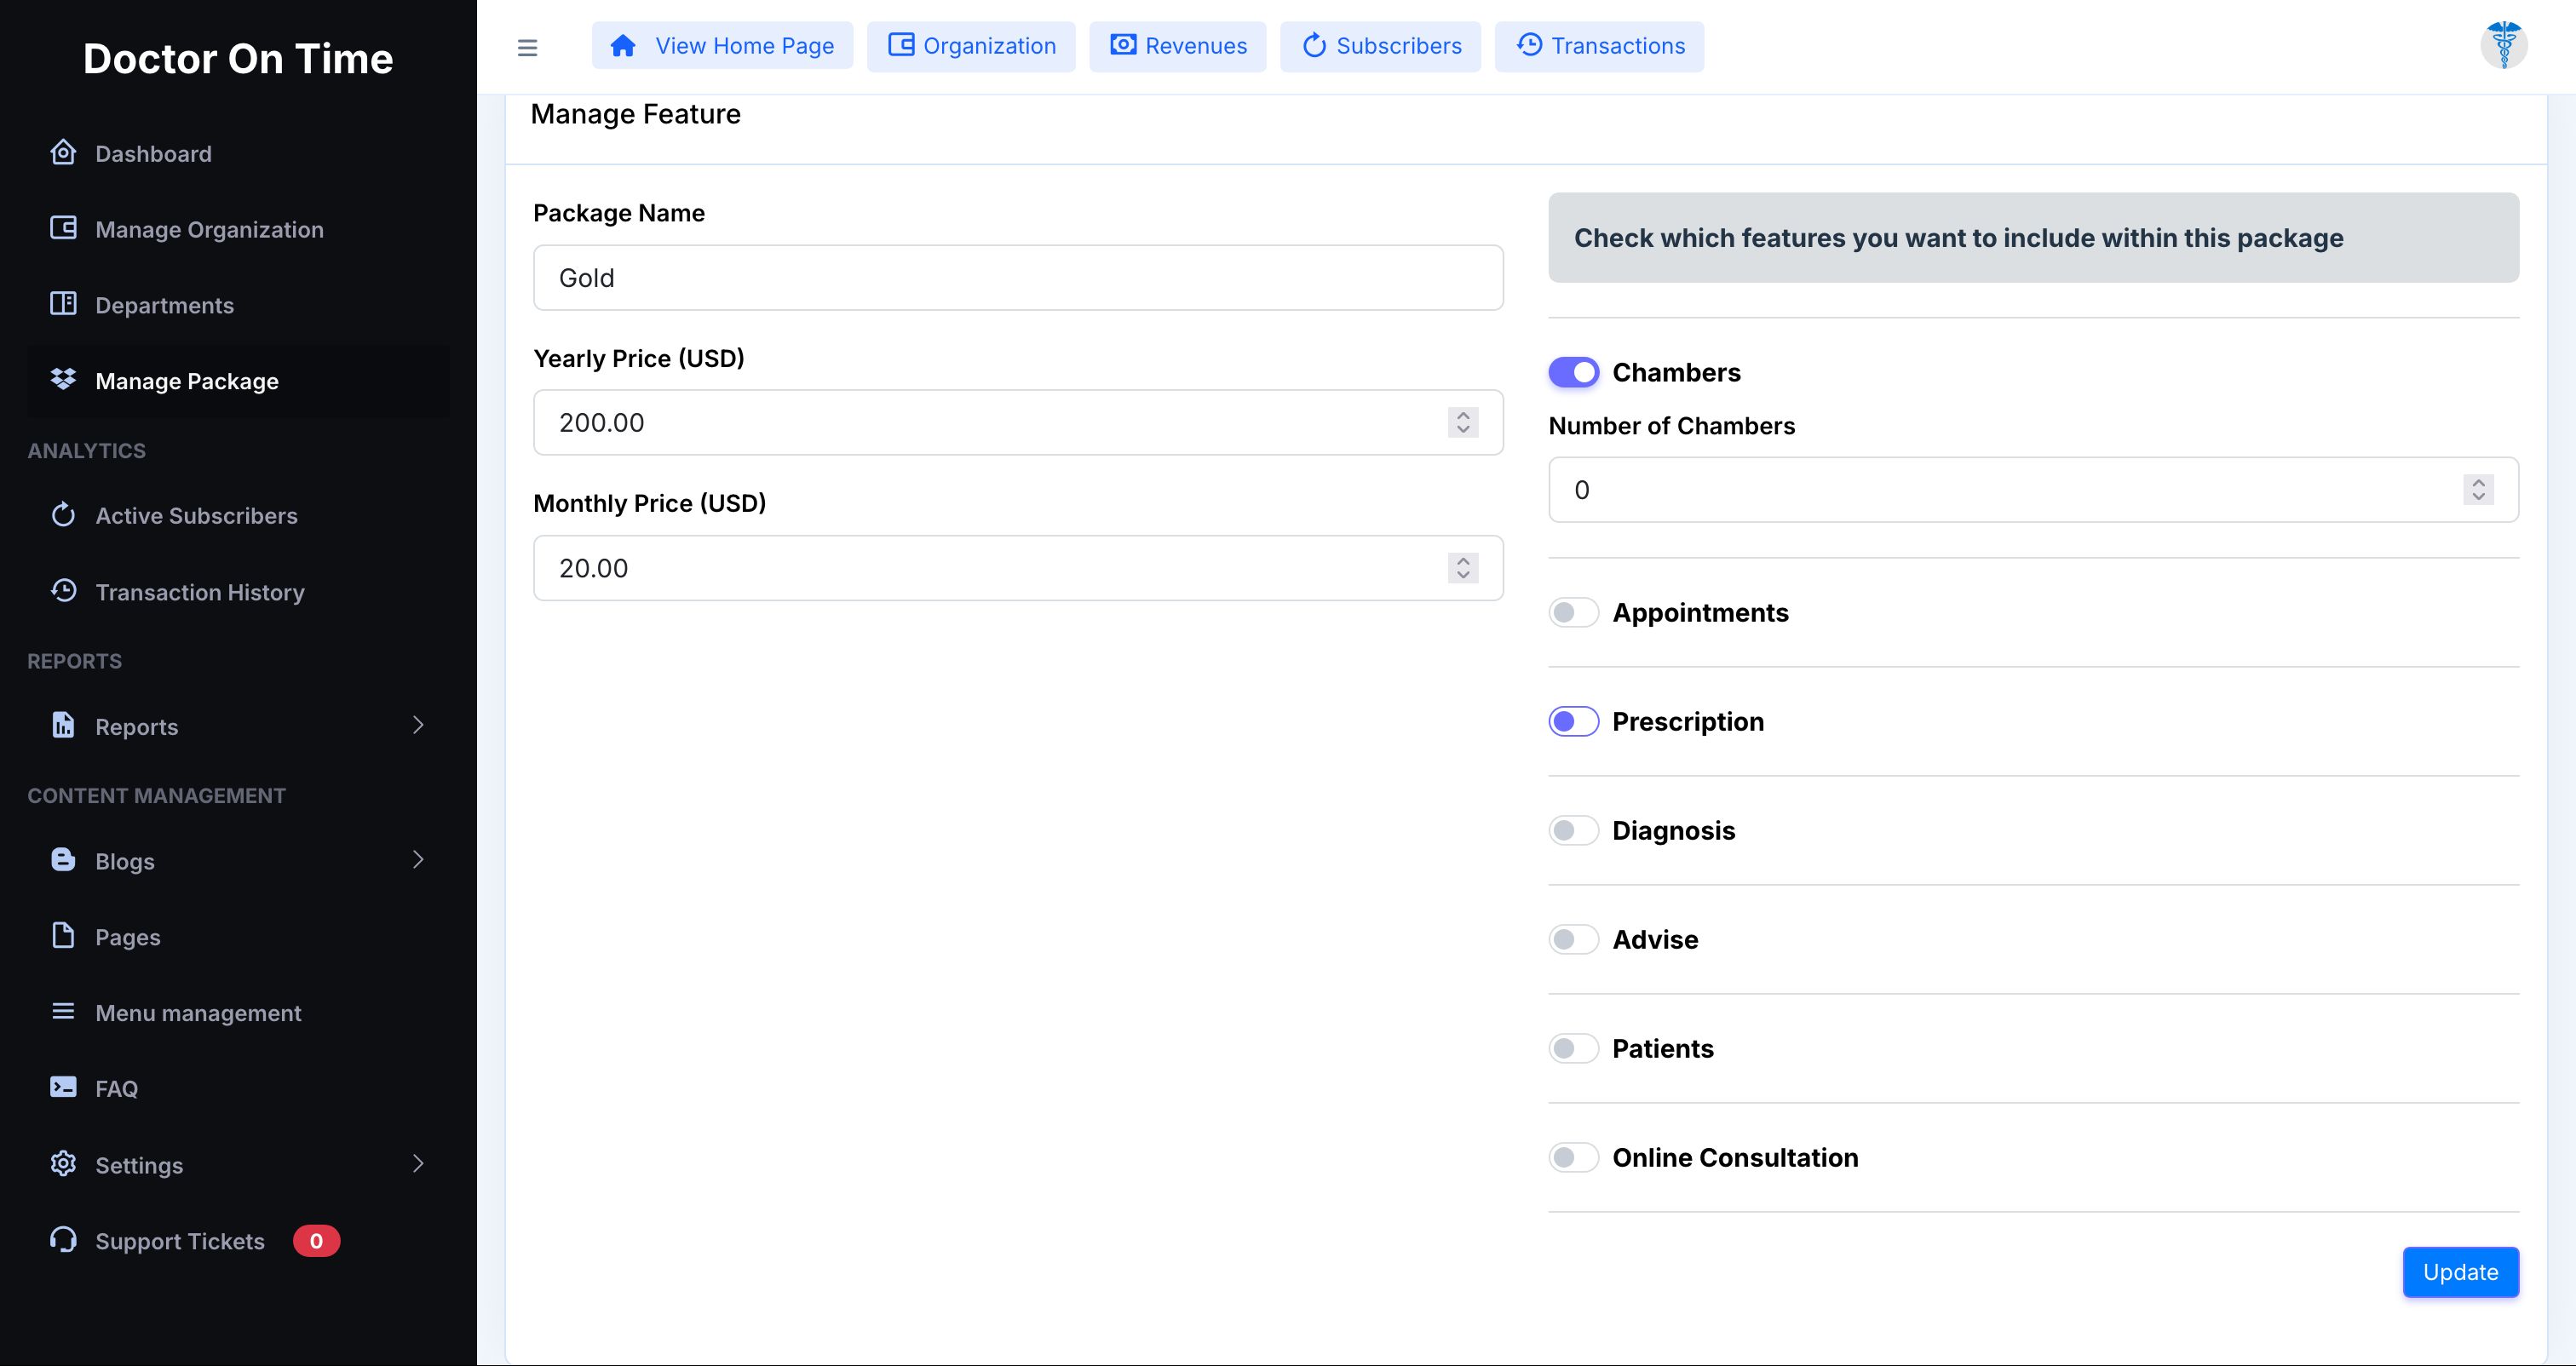Turn on the Advise switch
The image size is (2576, 1366).
tap(1573, 939)
